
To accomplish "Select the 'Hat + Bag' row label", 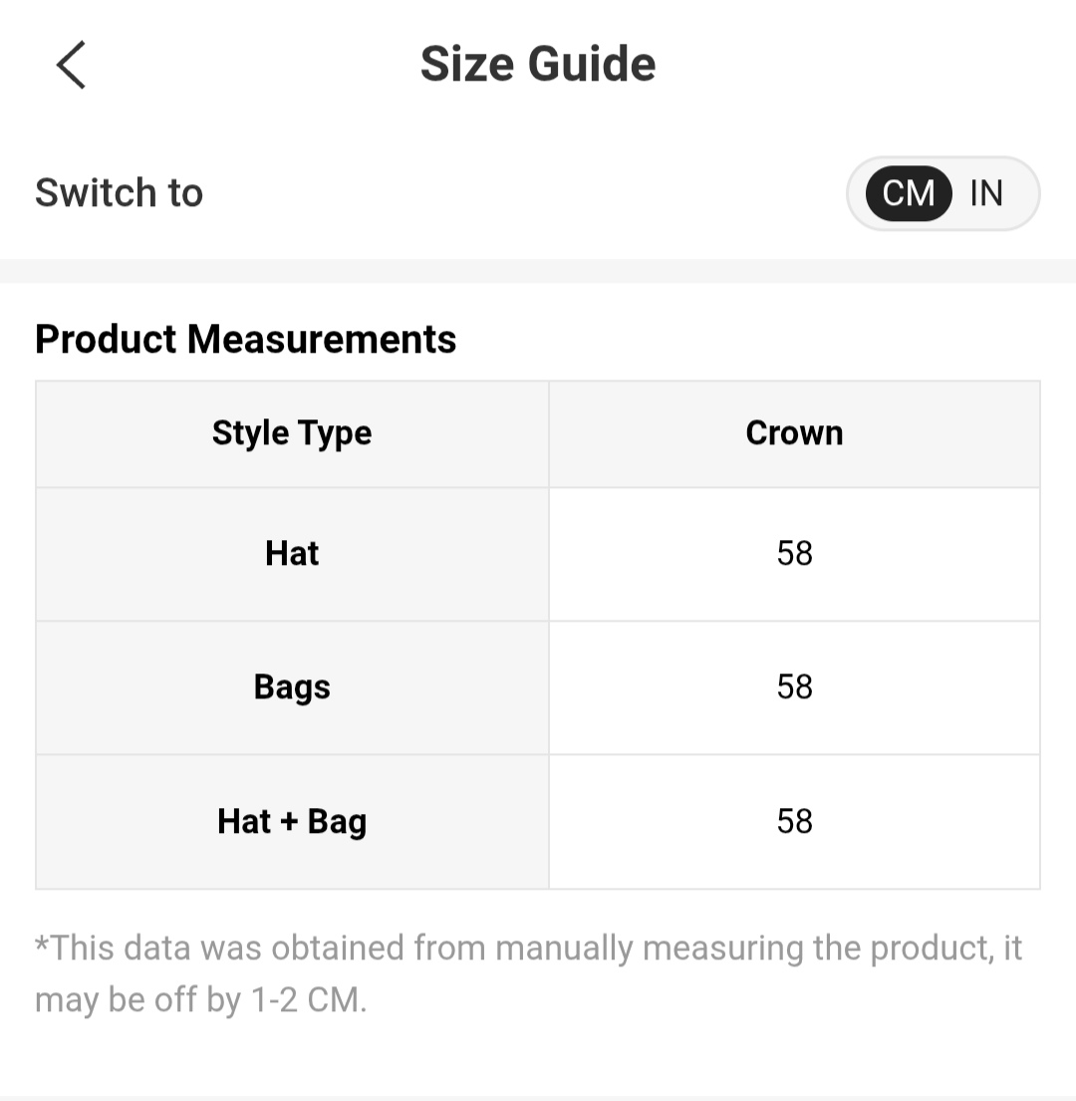I will pyautogui.click(x=292, y=822).
